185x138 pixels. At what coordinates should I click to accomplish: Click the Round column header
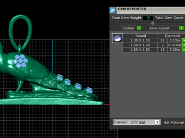tap(140, 36)
